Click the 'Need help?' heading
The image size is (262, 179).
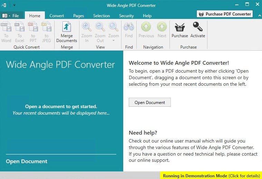pyautogui.click(x=143, y=133)
